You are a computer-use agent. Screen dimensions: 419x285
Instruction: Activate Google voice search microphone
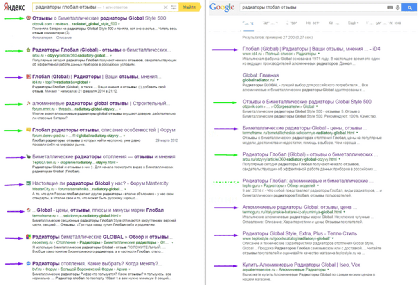[x=398, y=7]
